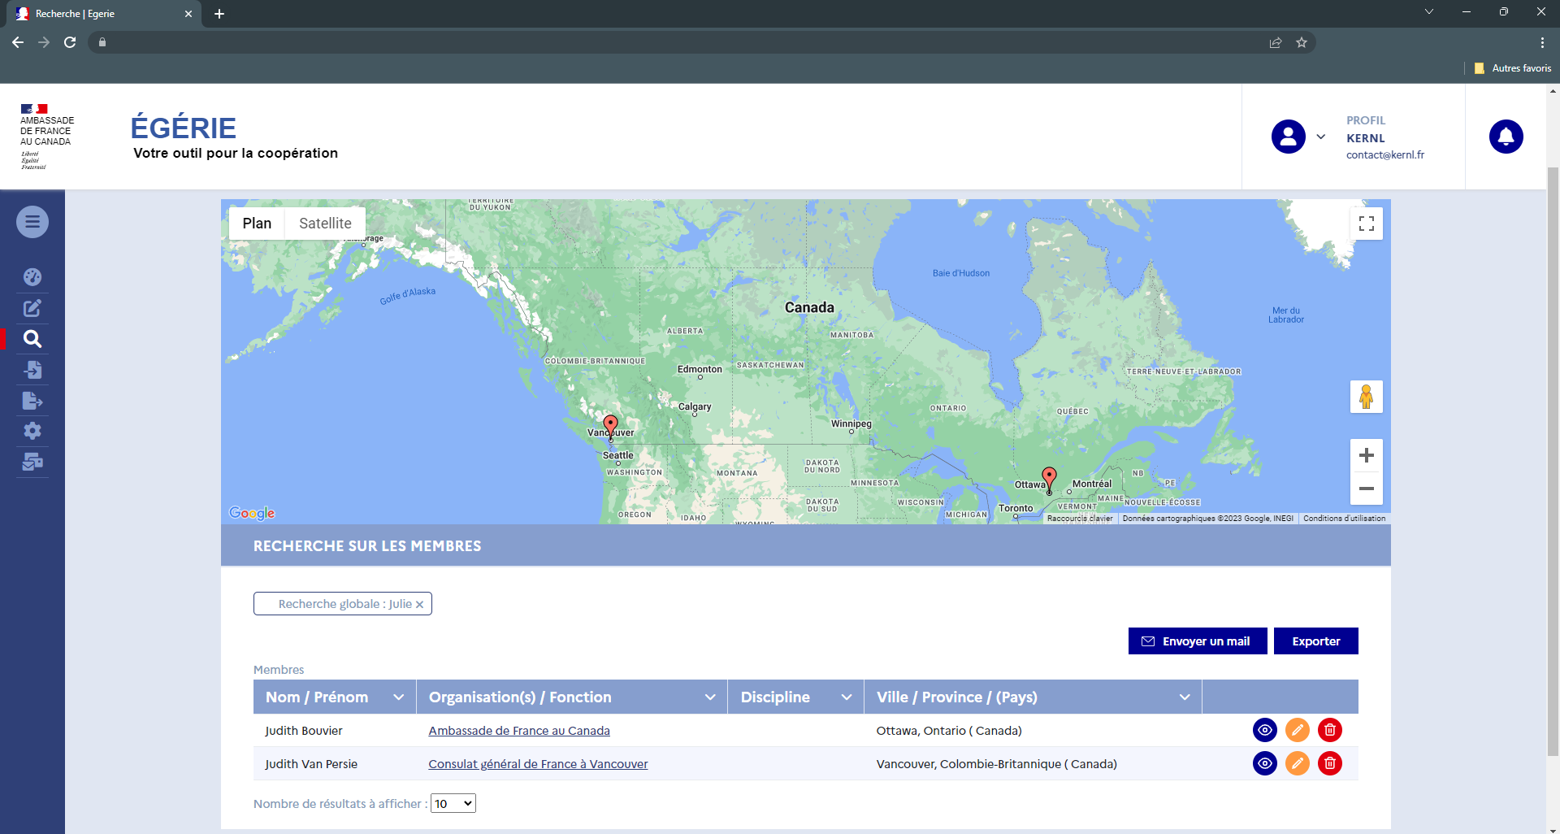This screenshot has height=834, width=1560.
Task: Open notifications bell icon
Action: pos(1506,137)
